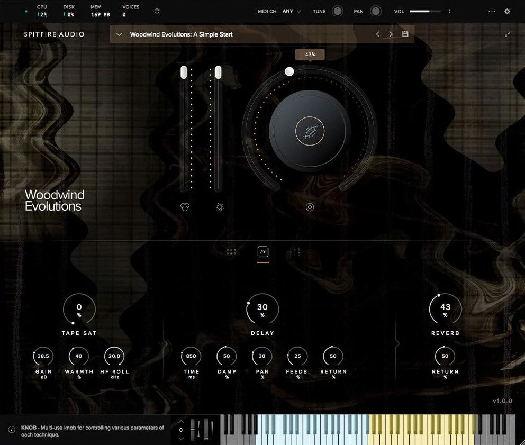Open the mixer faders tab
The image size is (525, 445).
pyautogui.click(x=294, y=252)
